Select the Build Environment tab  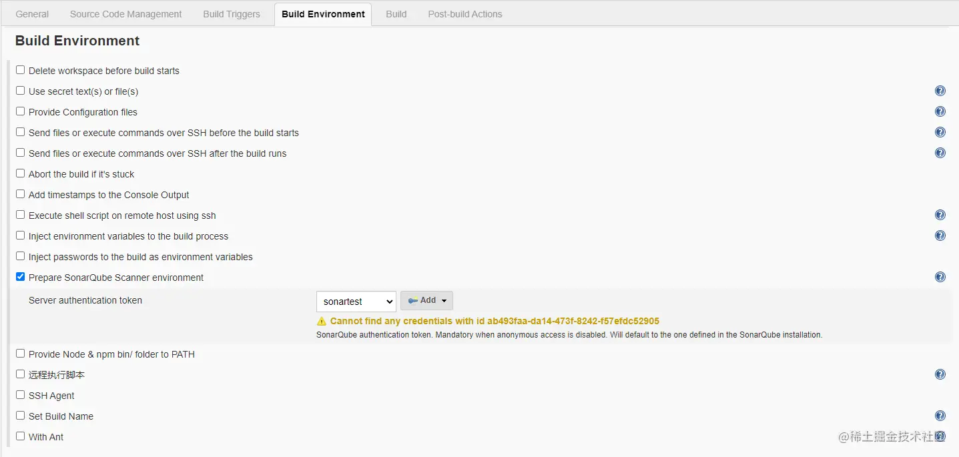point(323,14)
